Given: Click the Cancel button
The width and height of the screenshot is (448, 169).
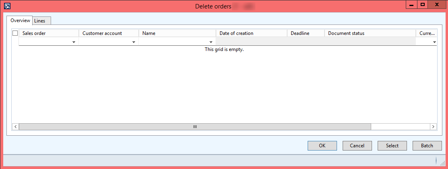Looking at the screenshot, I should (357, 146).
